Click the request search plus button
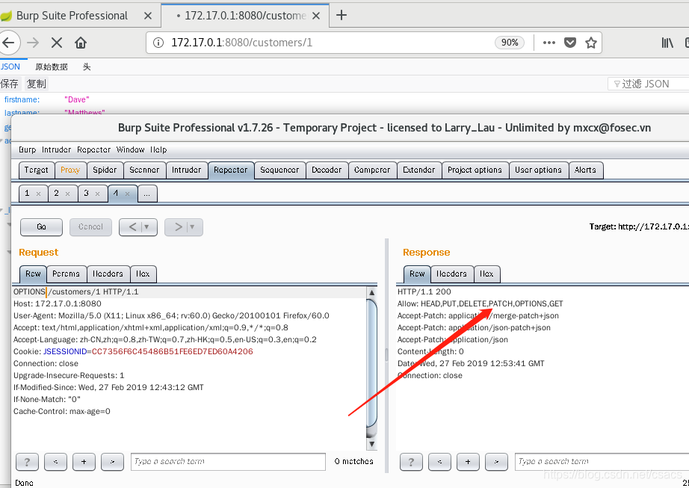689x488 pixels. (x=84, y=462)
